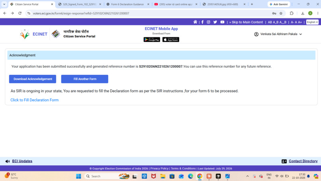
Task: Get app on App Store badge
Action: pyautogui.click(x=171, y=40)
